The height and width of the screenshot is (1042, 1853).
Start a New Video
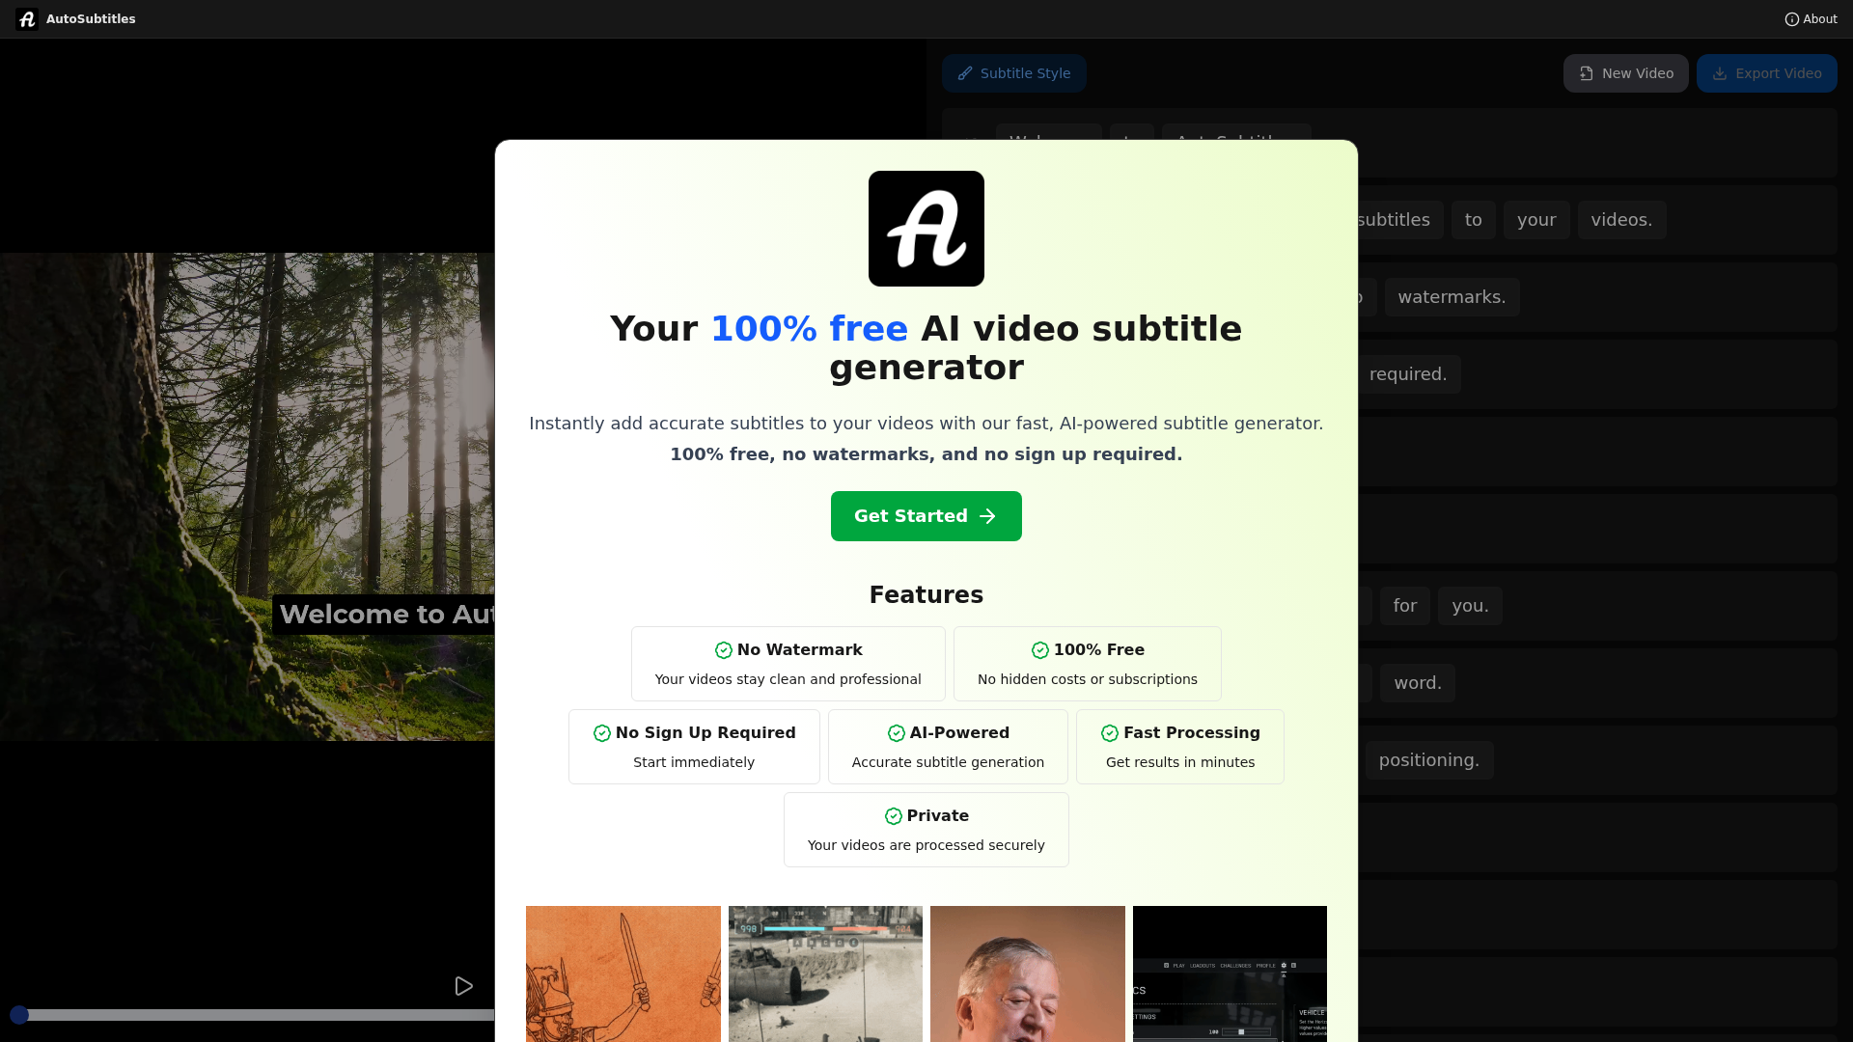click(1625, 73)
